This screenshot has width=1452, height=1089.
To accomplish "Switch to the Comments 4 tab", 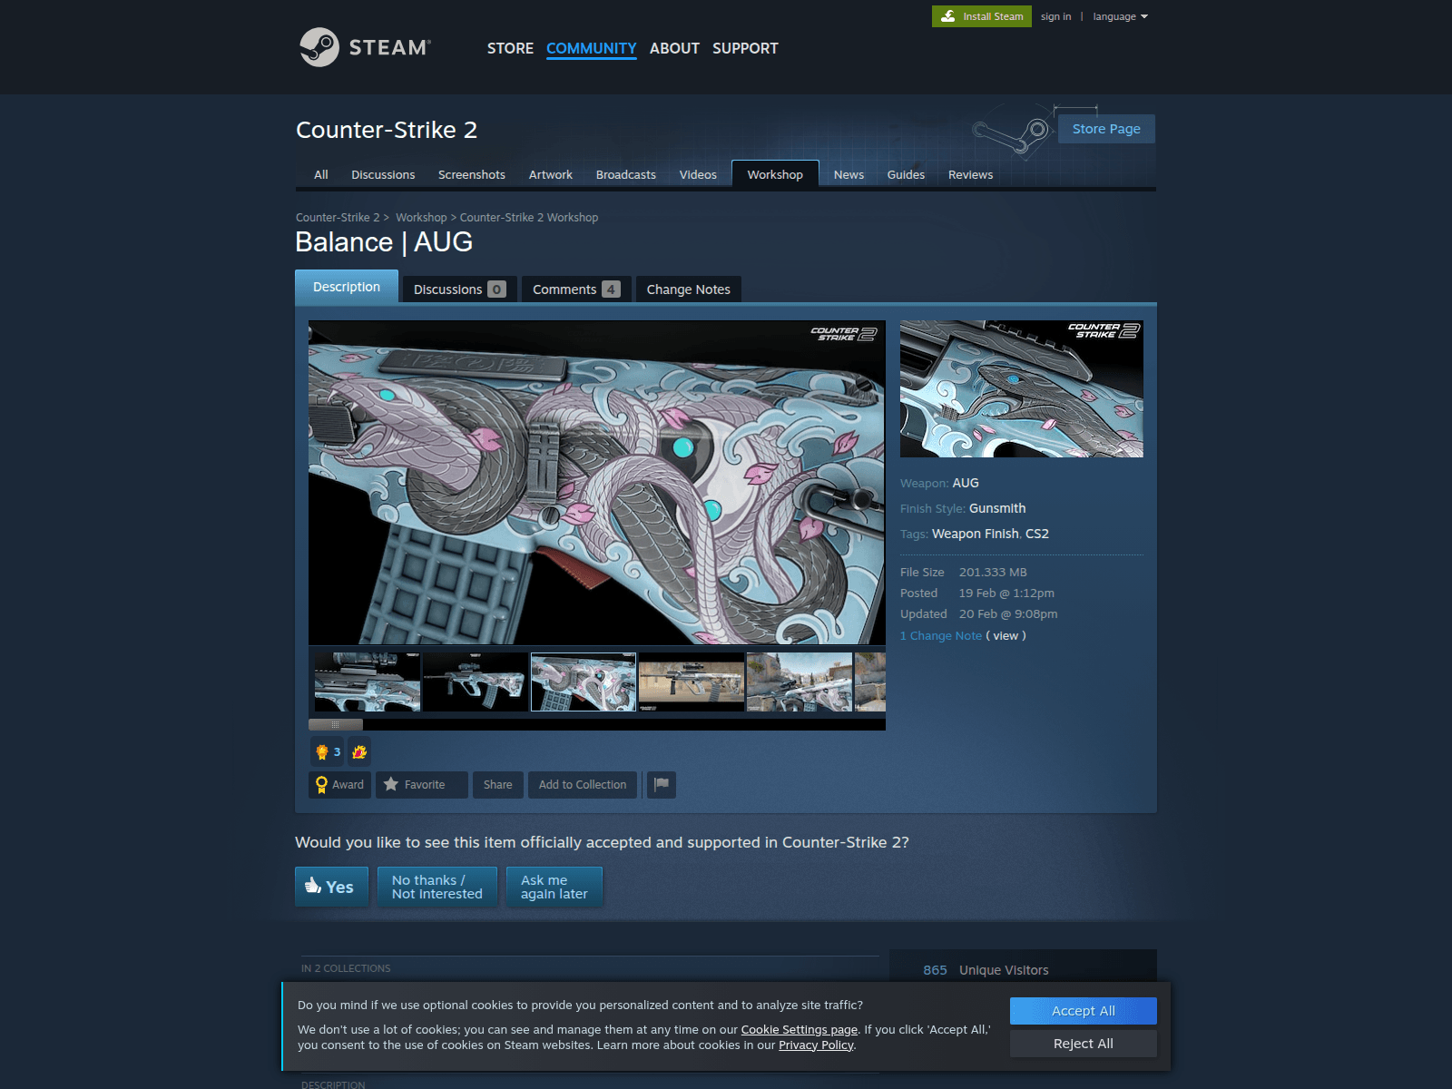I will click(x=576, y=289).
